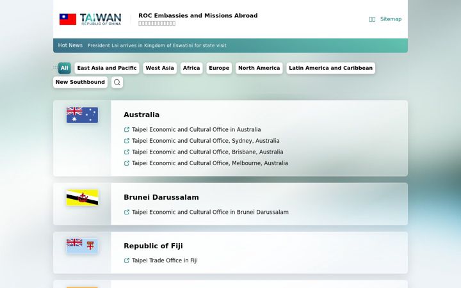Open the Sydney, Australia office link
Screen dimensions: 461x288
[206, 141]
